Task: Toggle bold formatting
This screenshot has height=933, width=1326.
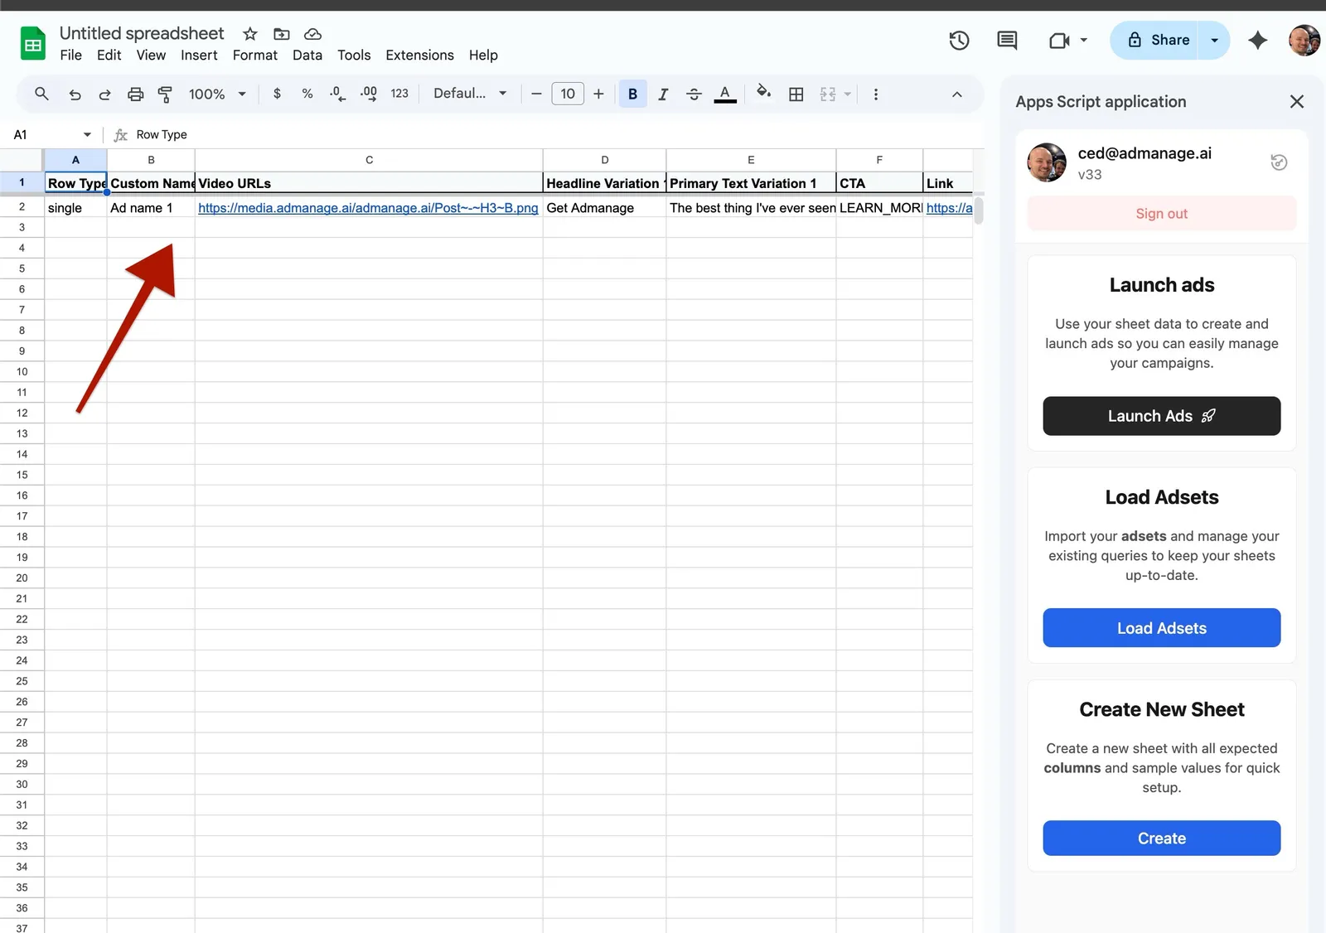Action: (x=632, y=94)
